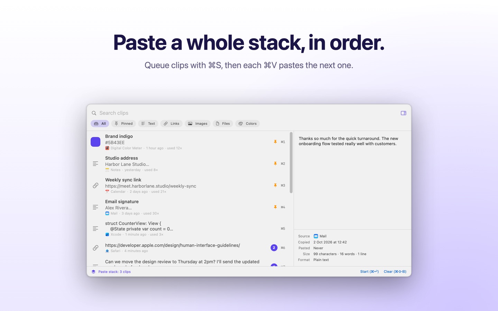Select the All filter tab
Screen dimensions: 498x311
point(100,123)
